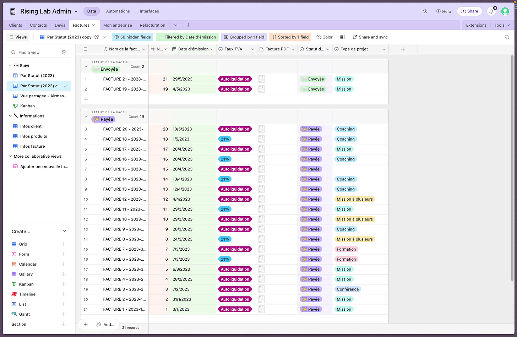The height and width of the screenshot is (337, 517).
Task: Collapse the Payée group chevron
Action: point(86,116)
